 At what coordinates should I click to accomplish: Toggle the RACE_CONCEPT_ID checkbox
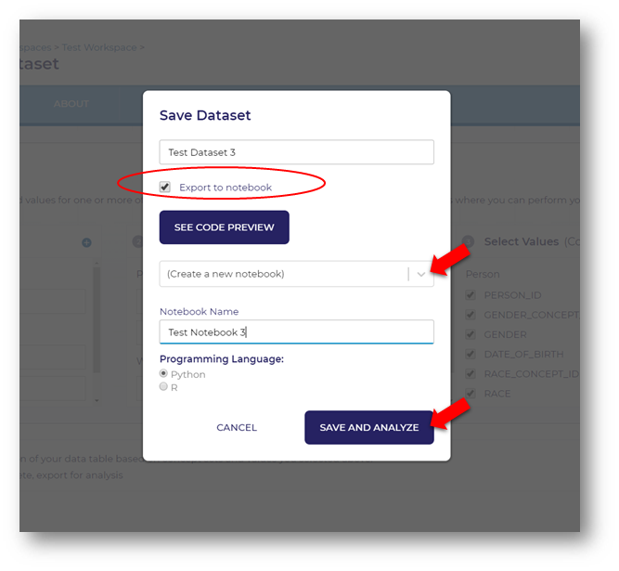471,374
